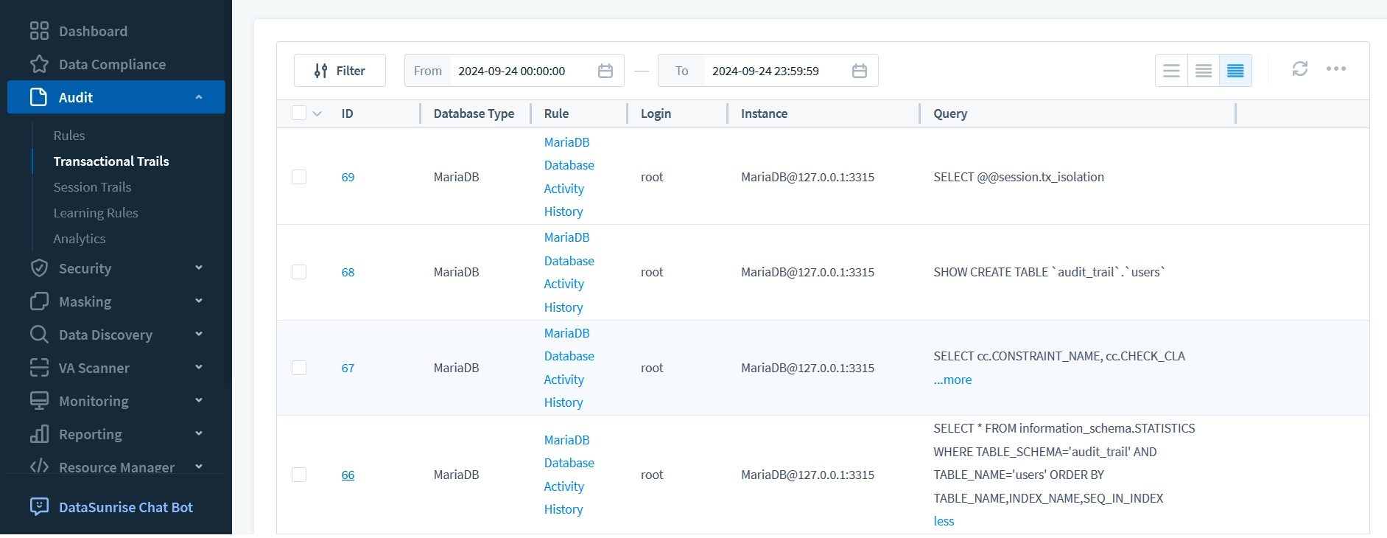Open trail ID 67 link
This screenshot has height=538, width=1387.
coord(348,368)
